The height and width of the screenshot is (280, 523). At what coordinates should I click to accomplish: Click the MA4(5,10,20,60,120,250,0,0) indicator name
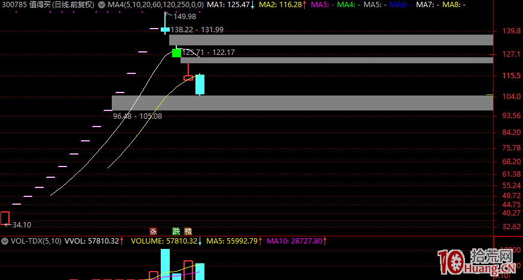coord(155,5)
